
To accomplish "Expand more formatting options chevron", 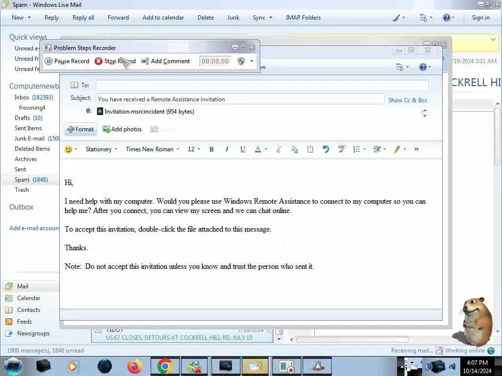I will pos(417,149).
